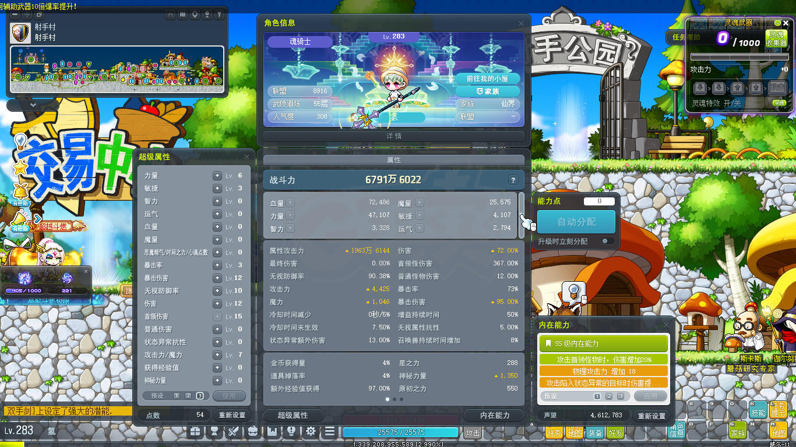Open the gift box icon in bottom bar

tap(195, 432)
